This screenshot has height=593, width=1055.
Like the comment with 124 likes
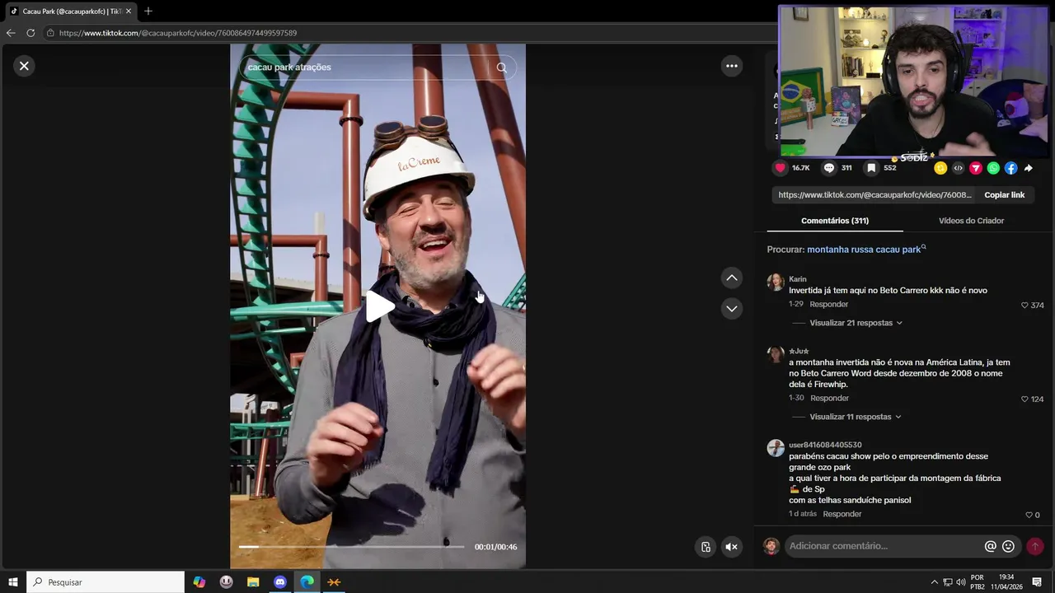[x=1025, y=399]
